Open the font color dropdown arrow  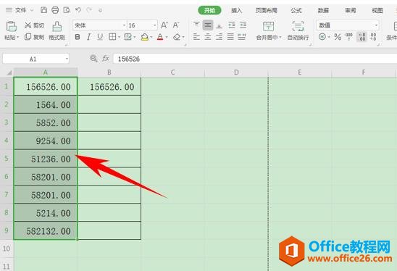click(167, 37)
